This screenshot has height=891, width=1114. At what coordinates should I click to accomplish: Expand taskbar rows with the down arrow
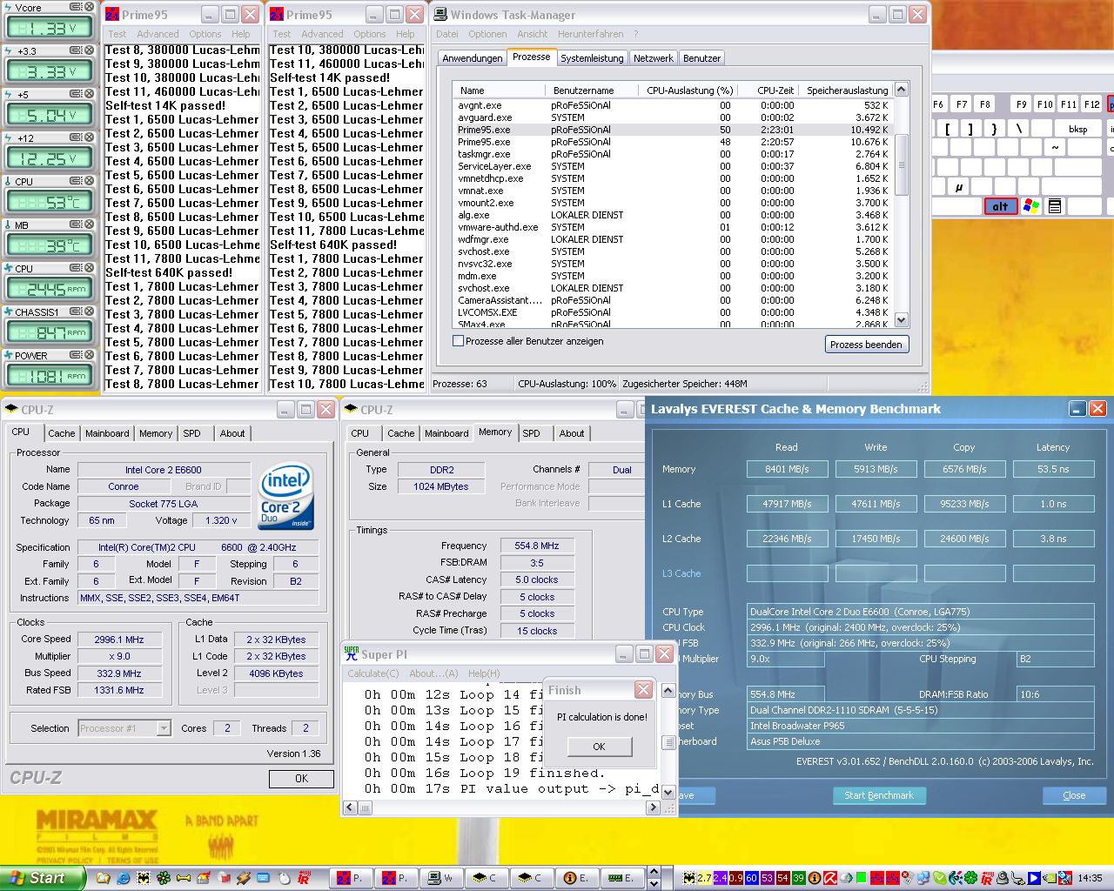654,884
